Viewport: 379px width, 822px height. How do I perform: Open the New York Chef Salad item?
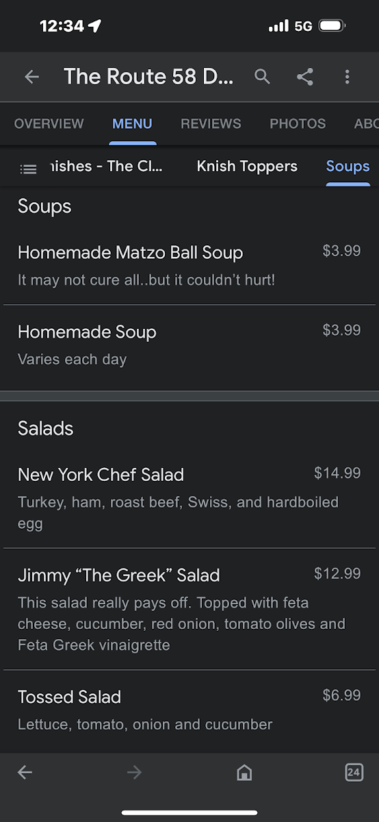point(189,499)
